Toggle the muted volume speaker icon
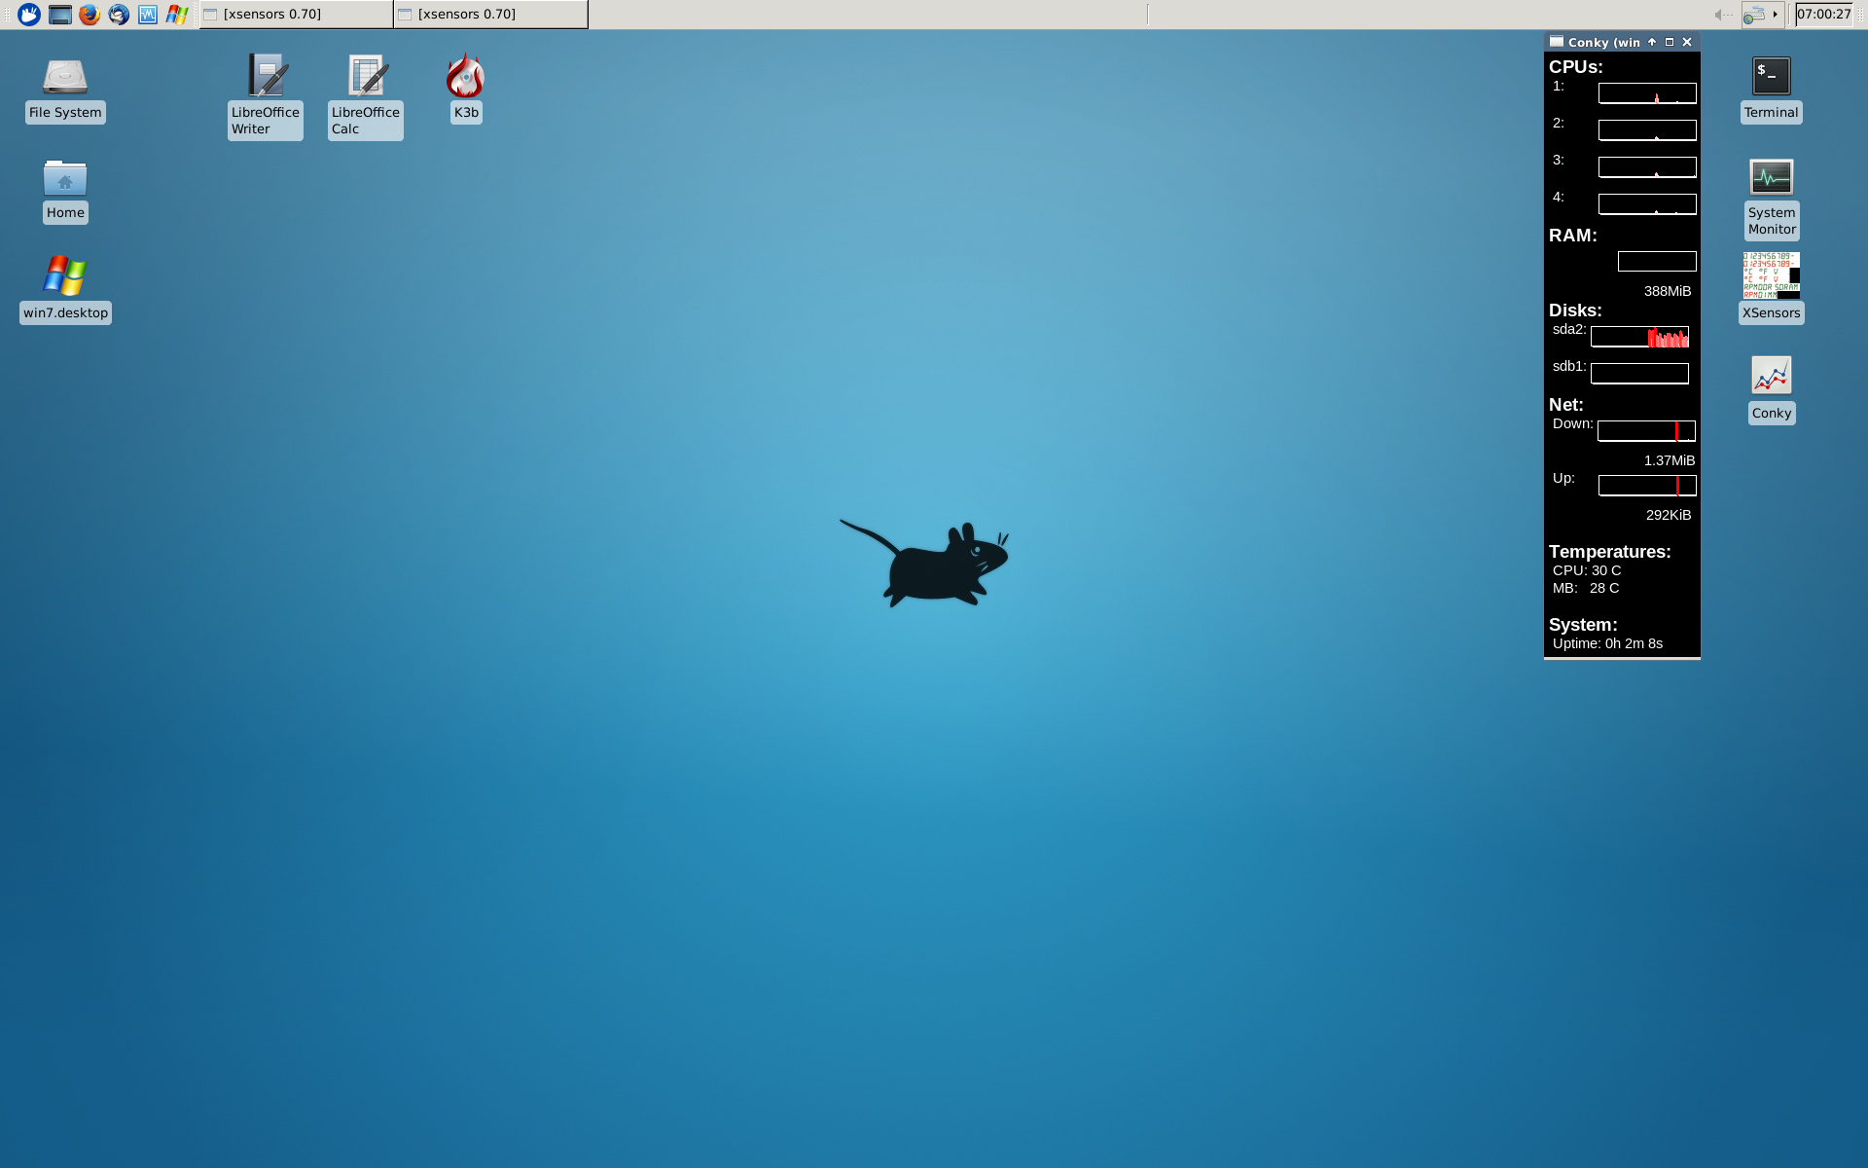 (x=1722, y=15)
